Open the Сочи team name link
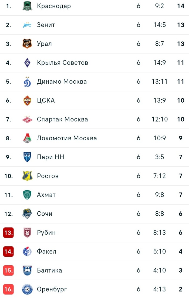Image resolution: width=189 pixels, height=298 pixels. [45, 214]
